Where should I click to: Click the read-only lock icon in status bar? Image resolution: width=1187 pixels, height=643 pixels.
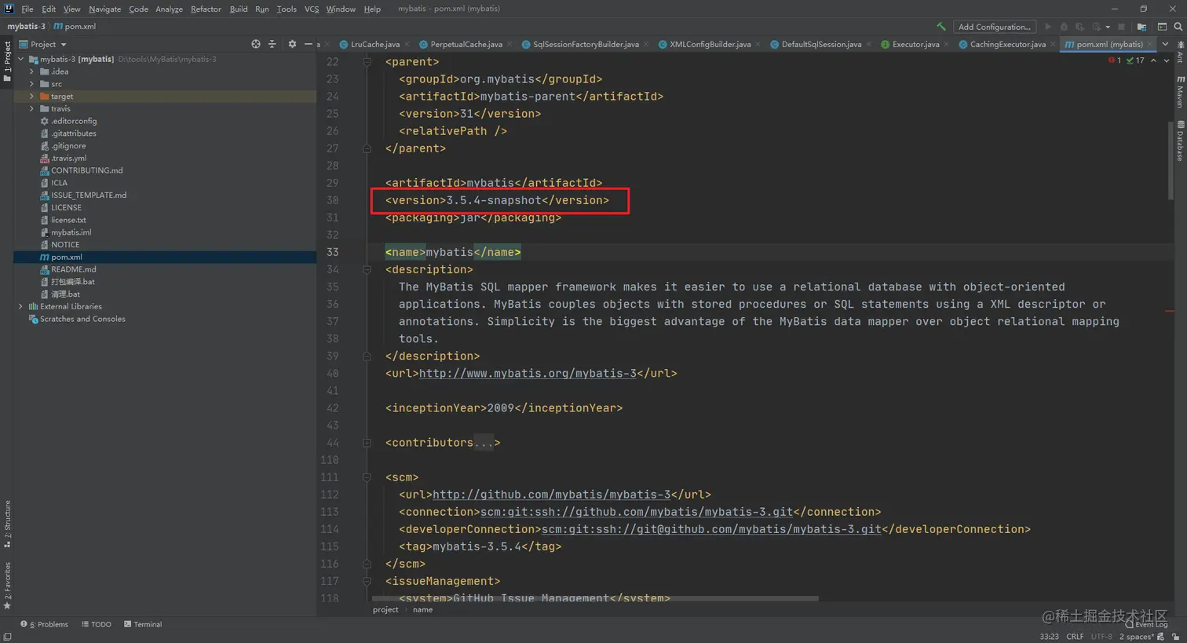click(x=1175, y=637)
